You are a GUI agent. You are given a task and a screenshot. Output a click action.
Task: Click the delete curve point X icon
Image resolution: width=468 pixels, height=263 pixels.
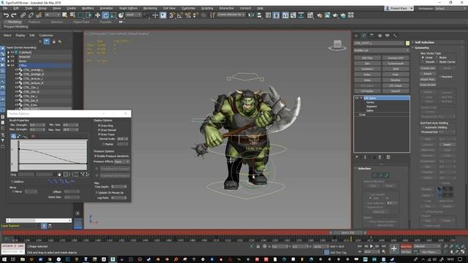[33, 137]
